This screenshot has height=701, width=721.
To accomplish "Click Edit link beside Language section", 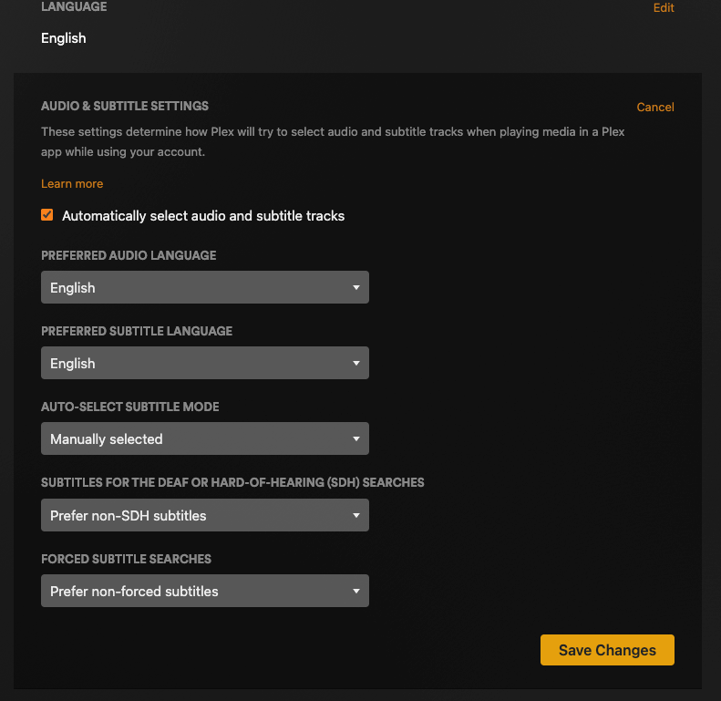I will point(663,8).
